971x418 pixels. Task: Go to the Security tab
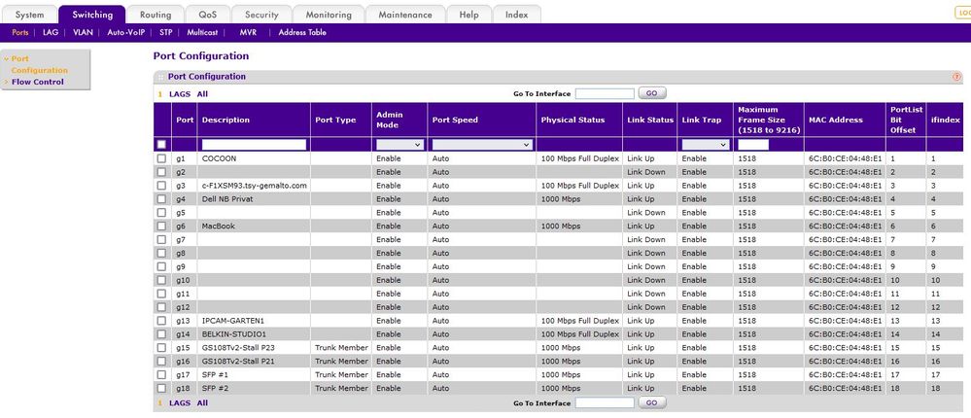[261, 15]
